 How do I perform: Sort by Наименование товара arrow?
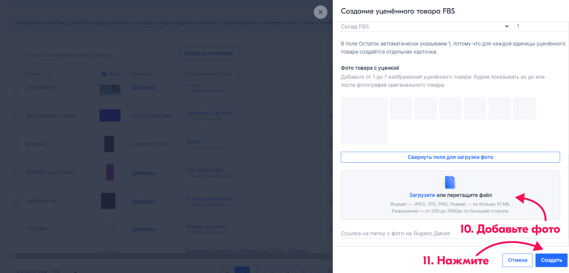[x=238, y=74]
